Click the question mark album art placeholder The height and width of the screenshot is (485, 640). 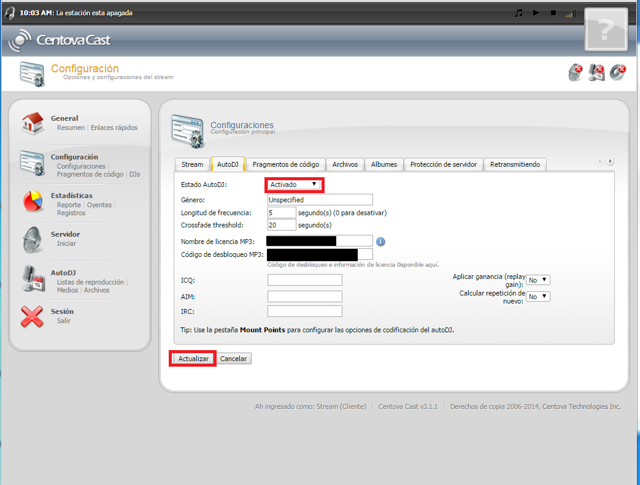(x=606, y=29)
